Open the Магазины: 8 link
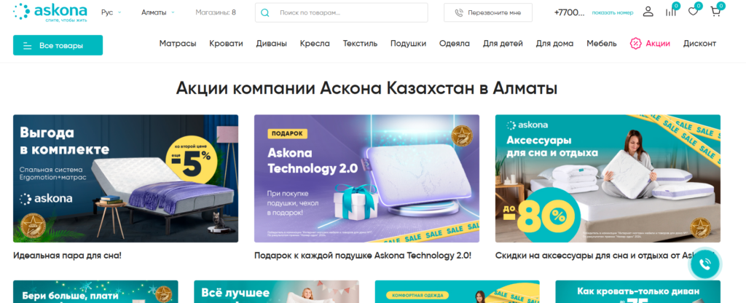The width and height of the screenshot is (746, 303). (x=216, y=12)
